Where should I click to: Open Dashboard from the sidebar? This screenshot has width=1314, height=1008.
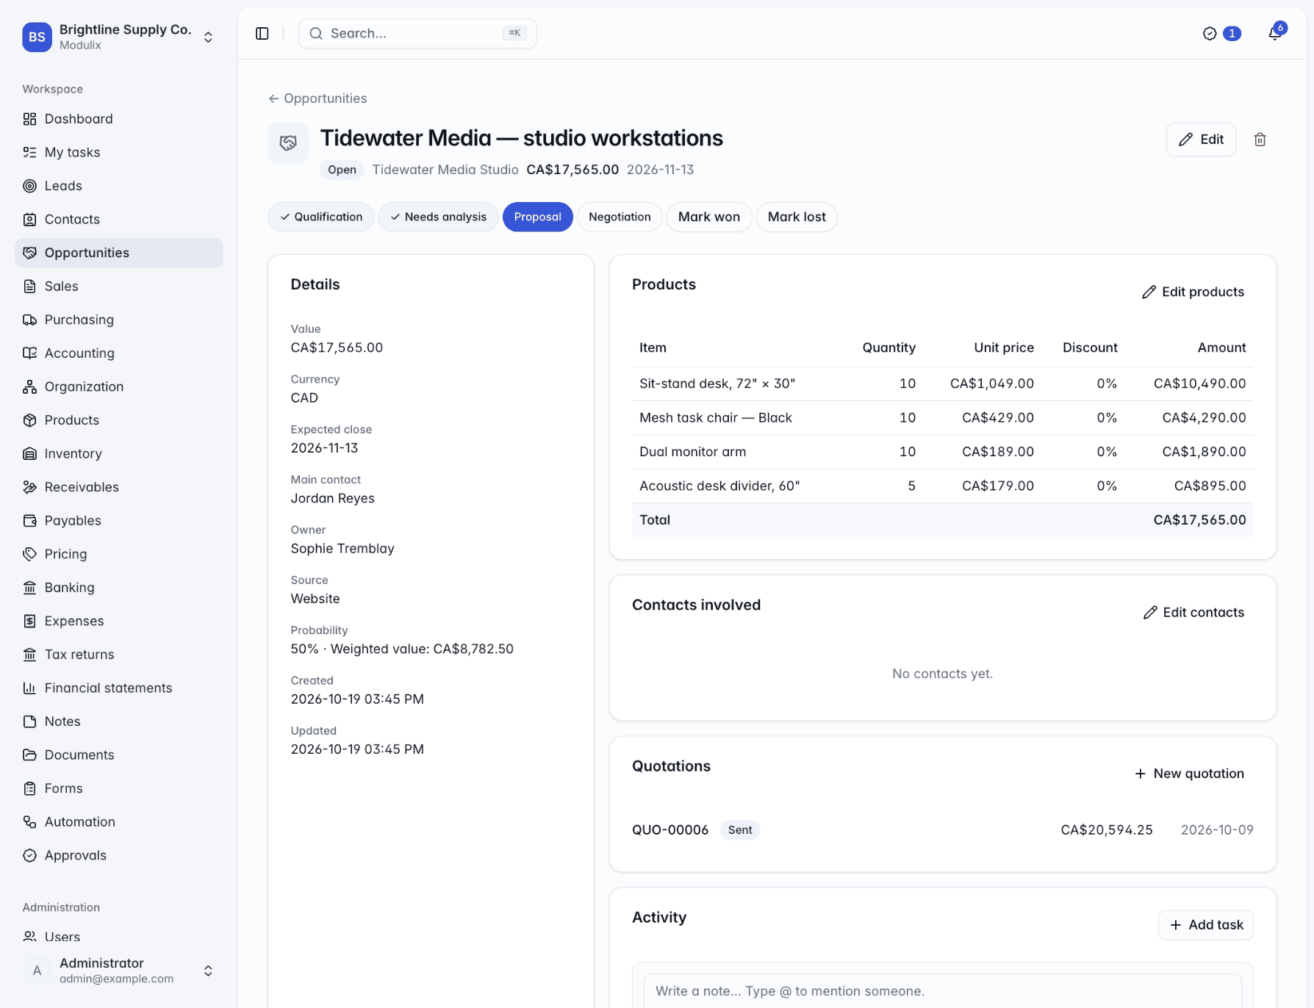(x=119, y=119)
